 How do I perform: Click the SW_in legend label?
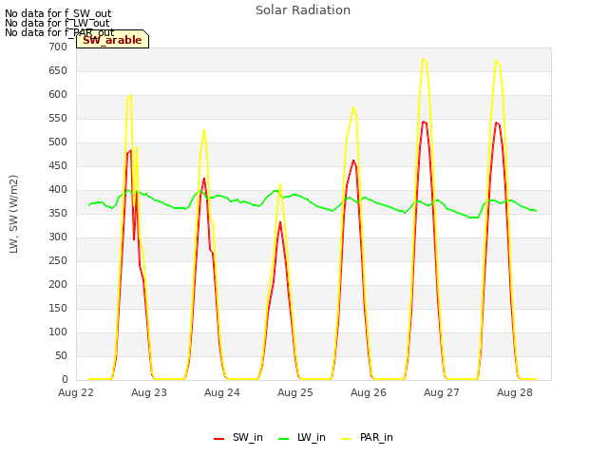coord(247,437)
